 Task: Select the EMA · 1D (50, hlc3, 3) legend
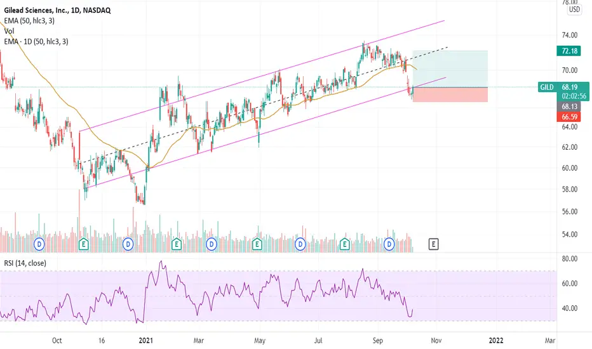(36, 41)
